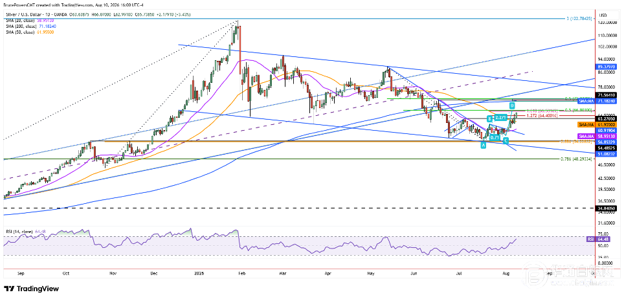Click the 110.00000 price scale value

[608, 35]
